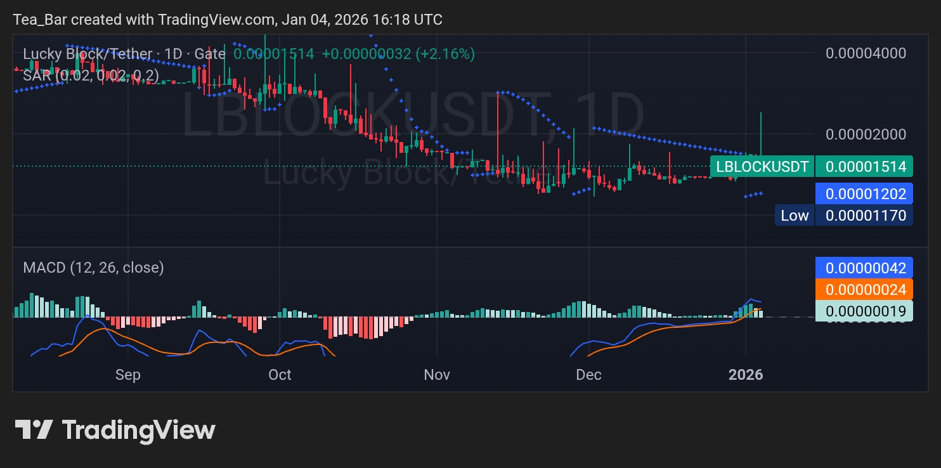The height and width of the screenshot is (468, 941).
Task: Click the orange signal value 0.00000024
Action: 864,289
